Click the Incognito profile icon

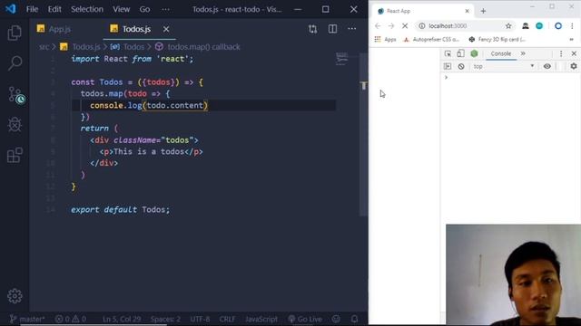526,26
